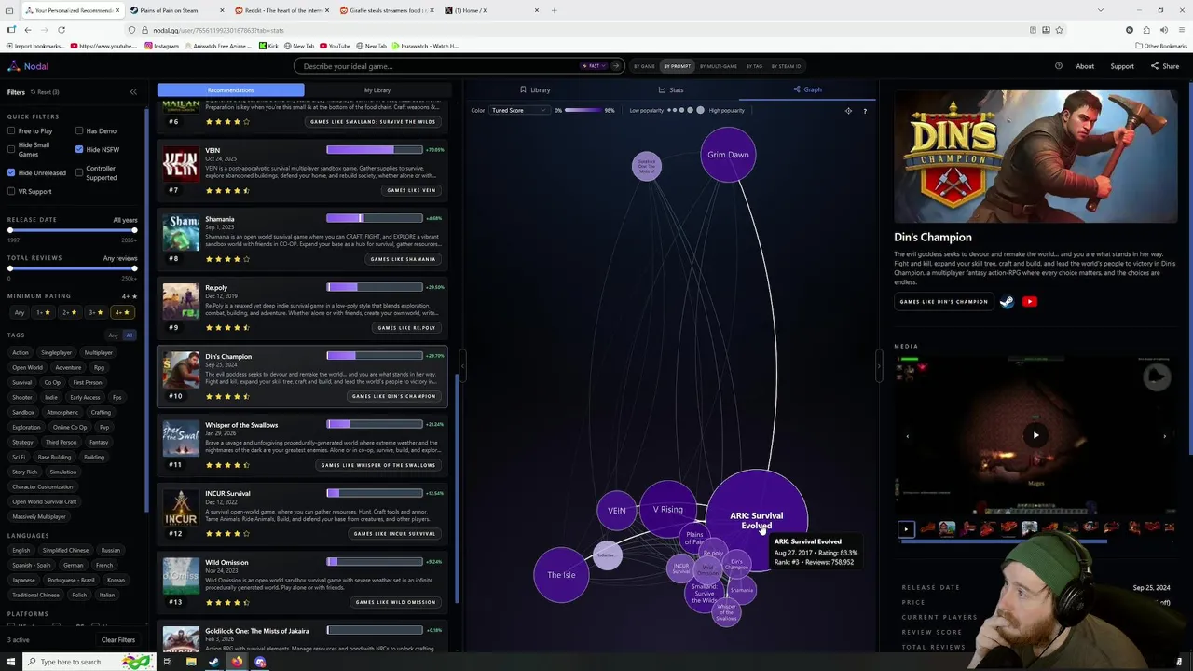The width and height of the screenshot is (1193, 671).
Task: Open the Stats tab
Action: [x=671, y=90]
